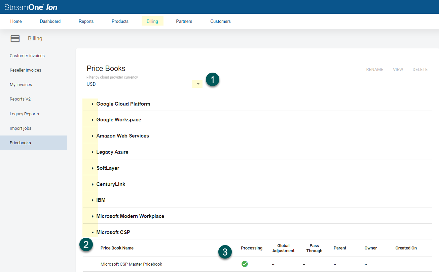Click the Global Adjustment column header
The width and height of the screenshot is (439, 272).
click(283, 248)
